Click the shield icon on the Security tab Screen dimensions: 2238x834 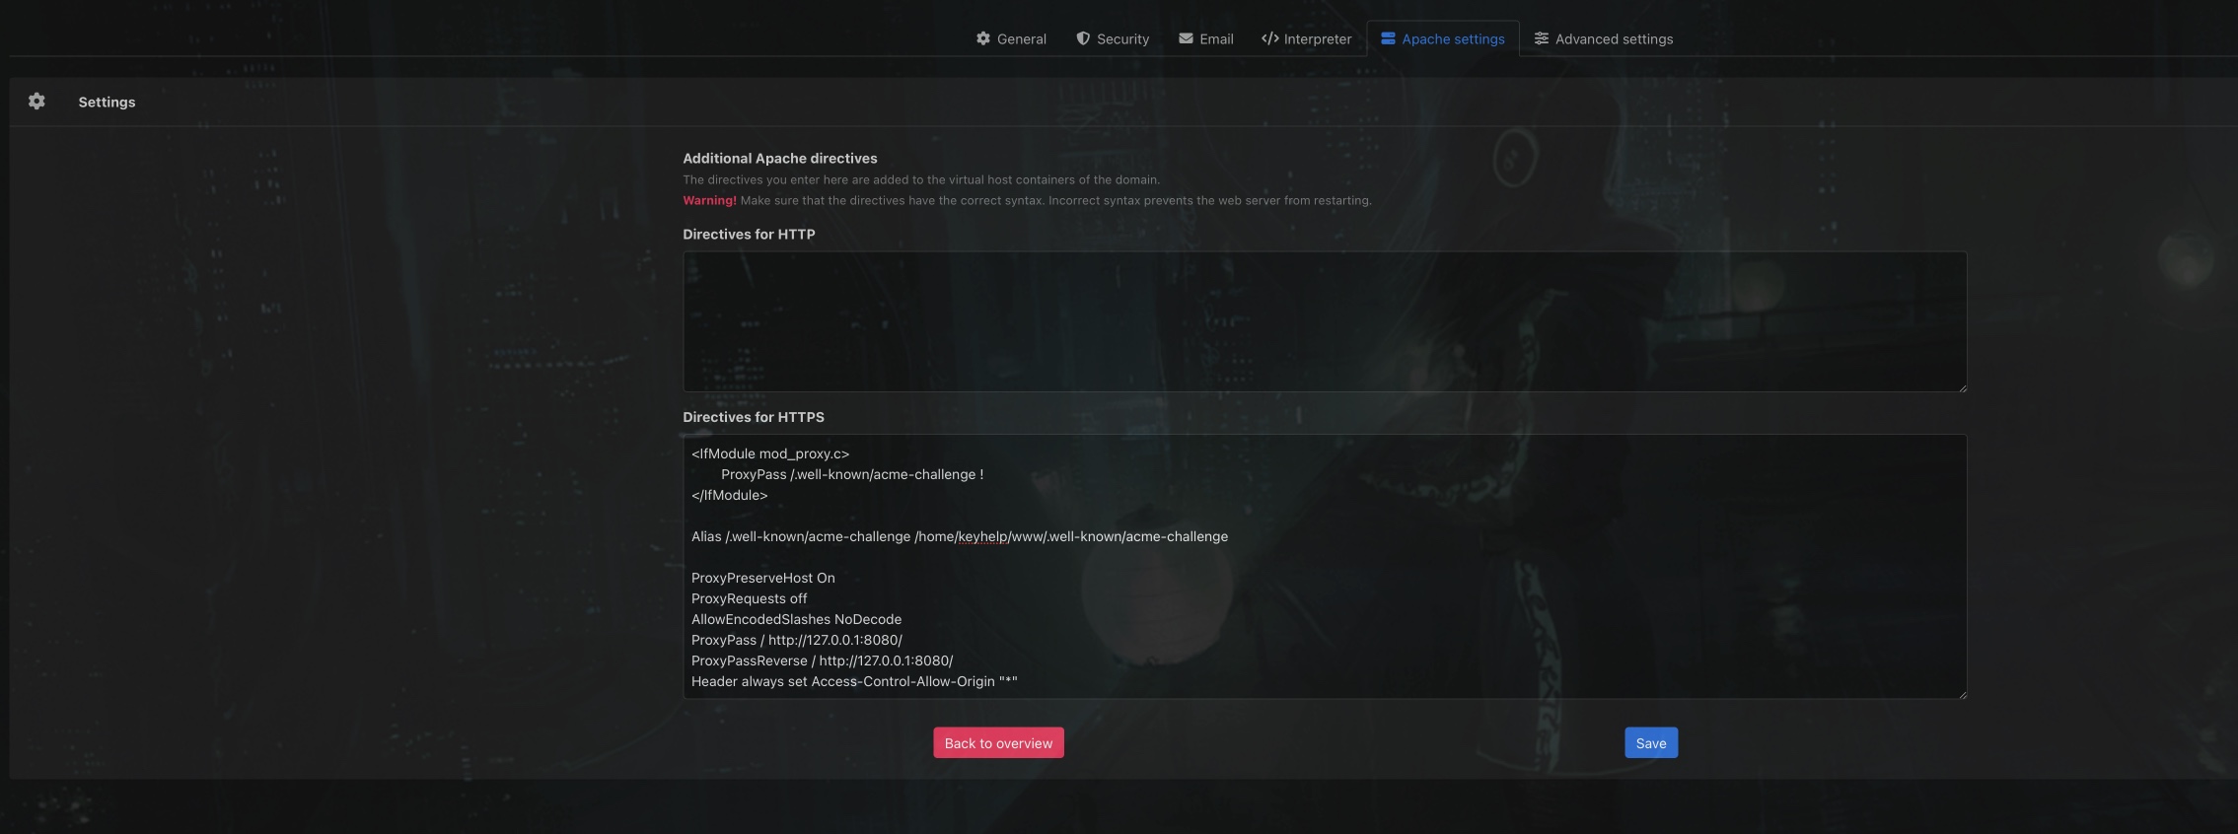1083,38
